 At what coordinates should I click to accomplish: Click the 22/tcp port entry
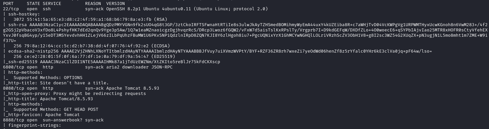11,9
